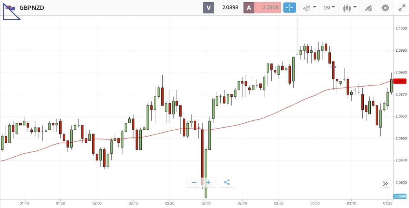Image resolution: width=409 pixels, height=208 pixels.
Task: Zoom in the chart with plus
Action: point(209,182)
